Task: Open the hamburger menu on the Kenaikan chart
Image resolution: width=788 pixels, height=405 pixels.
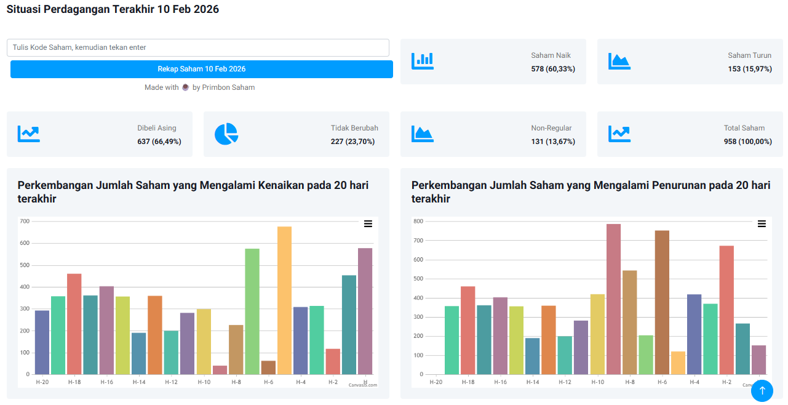Action: [368, 224]
